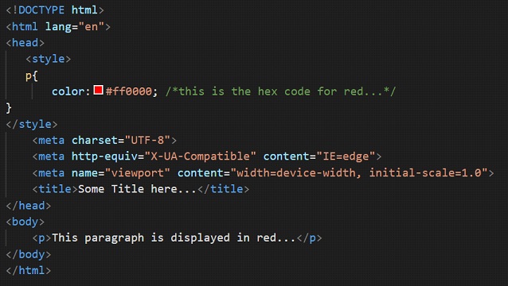
Task: Click the "UTF-8" charset value
Action: point(147,141)
